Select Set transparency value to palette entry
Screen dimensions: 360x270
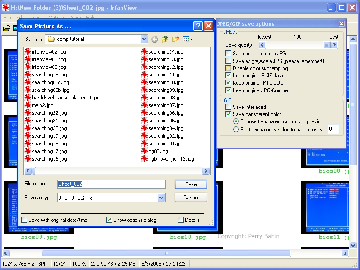(x=236, y=130)
